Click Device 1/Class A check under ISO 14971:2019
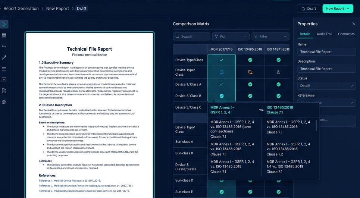The width and height of the screenshot is (360, 198). click(279, 84)
